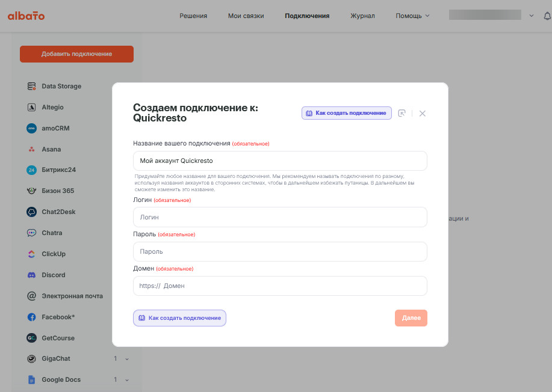Open the Помощь dropdown menu
The image size is (552, 392).
(x=412, y=16)
